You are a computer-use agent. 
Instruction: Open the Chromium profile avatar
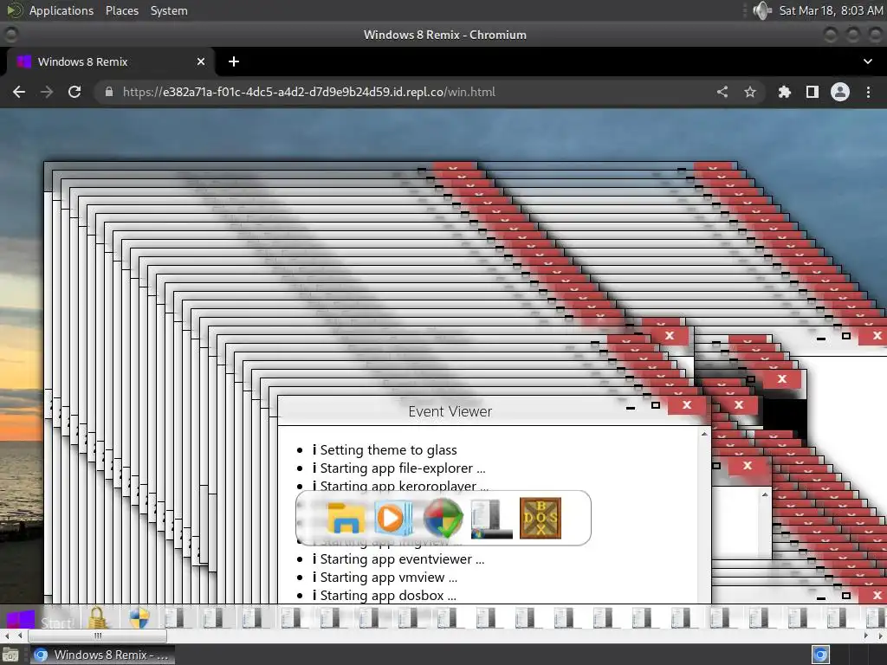click(840, 92)
